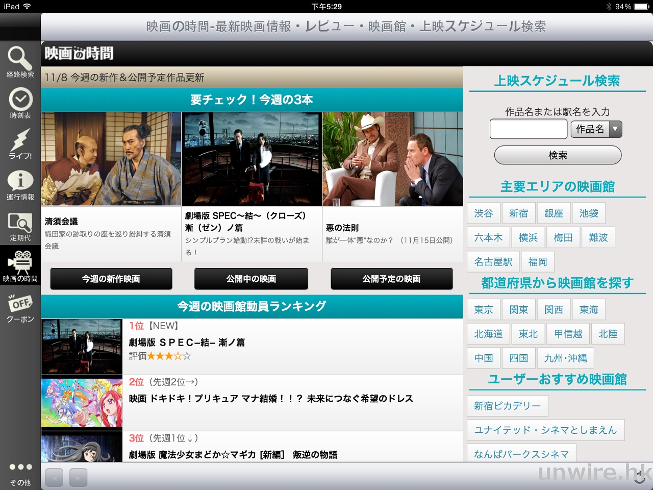Open the 今週の新作映画 tab
This screenshot has height=490, width=653.
point(111,279)
